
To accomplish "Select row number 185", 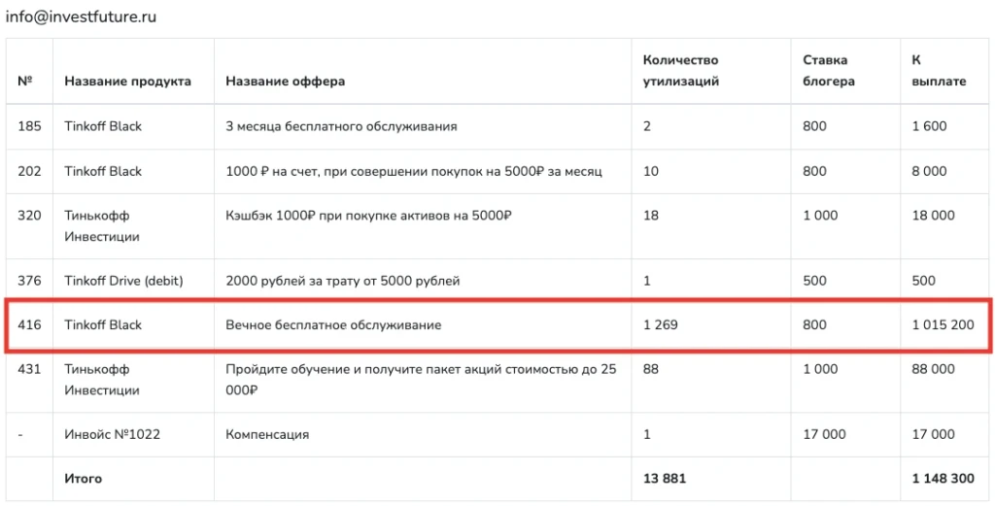I will coord(29,126).
